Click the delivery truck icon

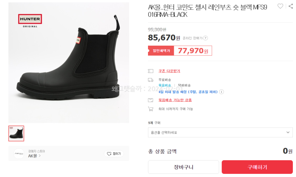[150, 80]
